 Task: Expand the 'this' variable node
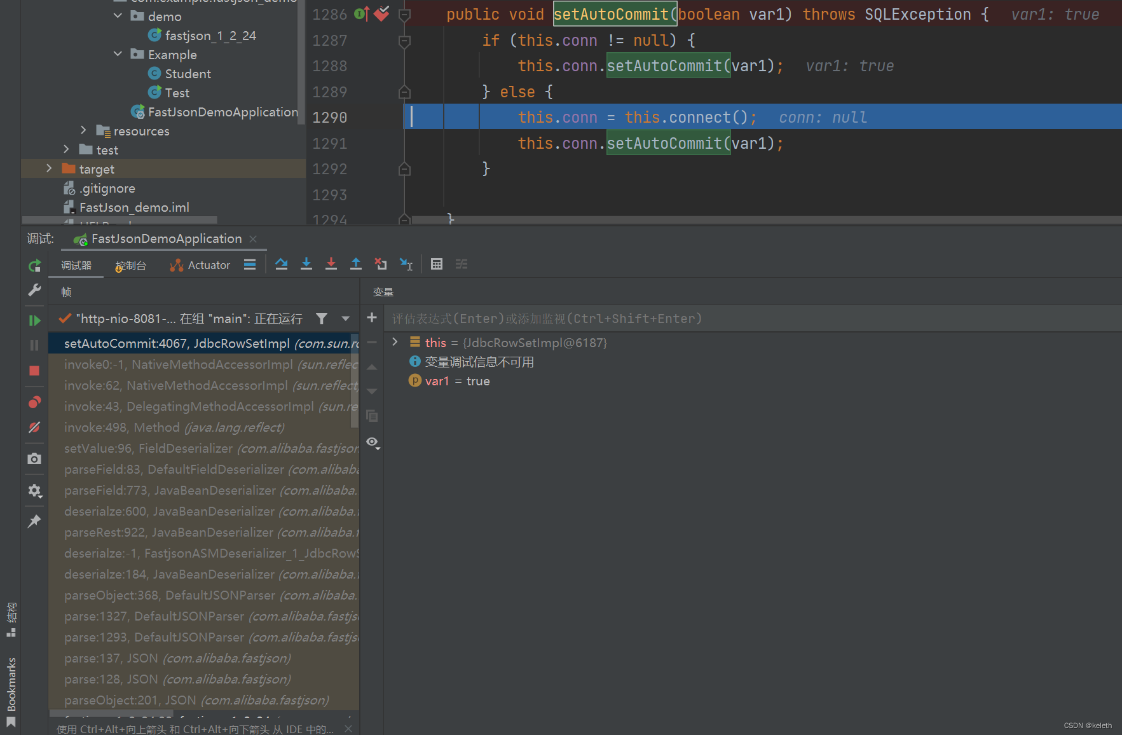tap(395, 342)
